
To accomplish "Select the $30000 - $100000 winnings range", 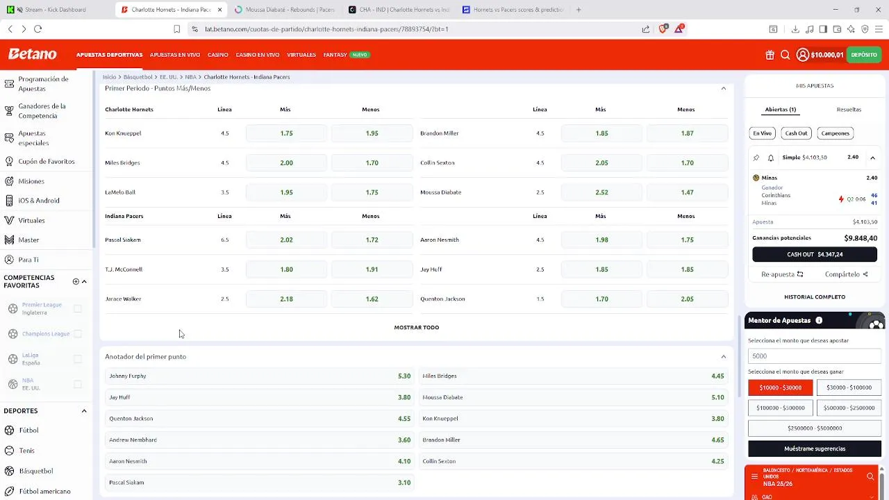I will point(849,387).
